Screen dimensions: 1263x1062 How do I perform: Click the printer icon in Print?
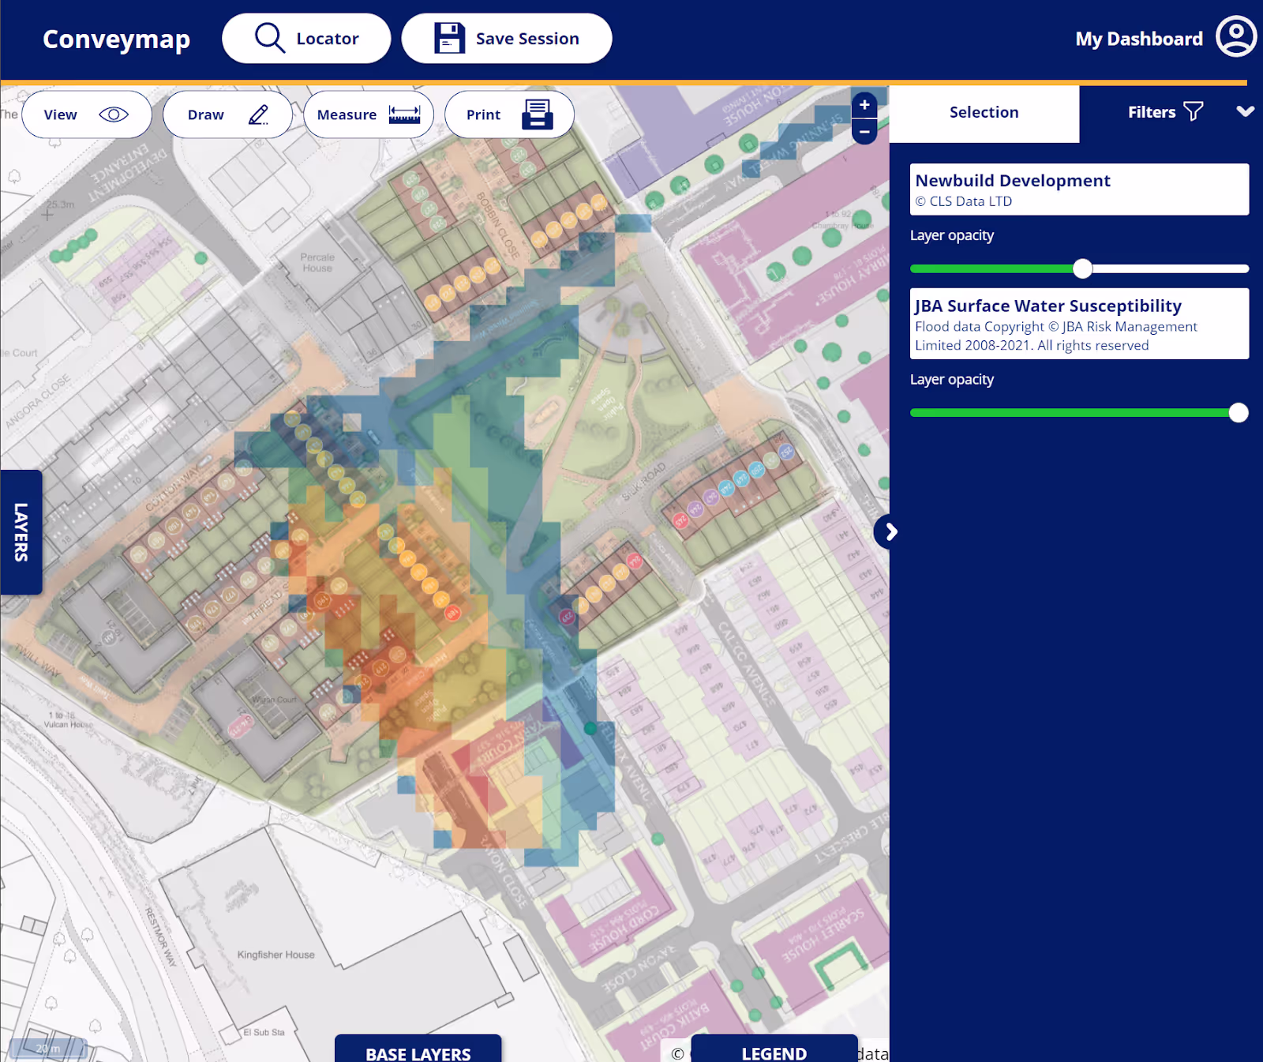pos(538,114)
